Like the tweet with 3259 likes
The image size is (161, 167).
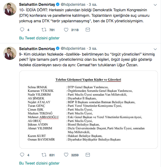[66, 155]
